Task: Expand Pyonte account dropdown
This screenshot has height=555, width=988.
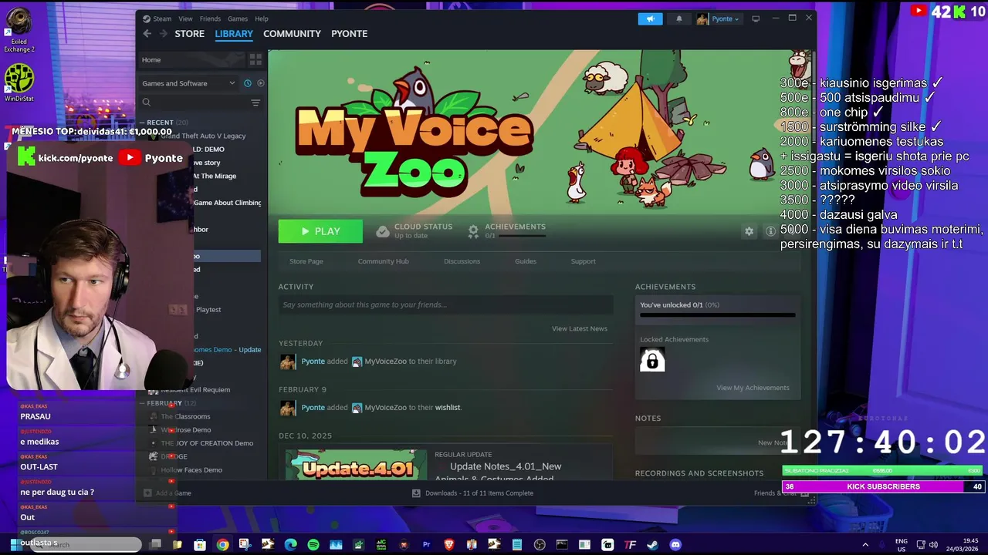Action: 718,18
